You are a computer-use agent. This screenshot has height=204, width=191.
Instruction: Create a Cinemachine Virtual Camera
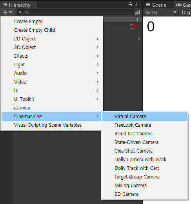point(144,117)
